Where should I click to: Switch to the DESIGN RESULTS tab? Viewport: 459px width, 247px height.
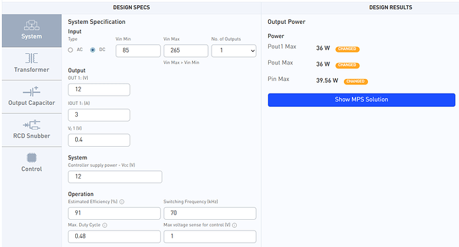tap(390, 7)
